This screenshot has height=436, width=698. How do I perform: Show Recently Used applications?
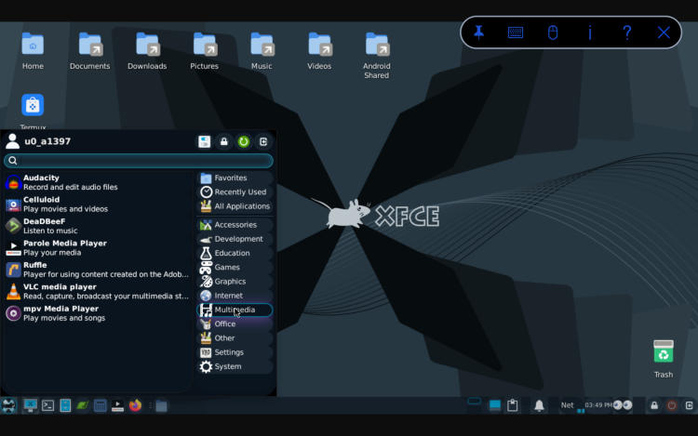coord(235,192)
